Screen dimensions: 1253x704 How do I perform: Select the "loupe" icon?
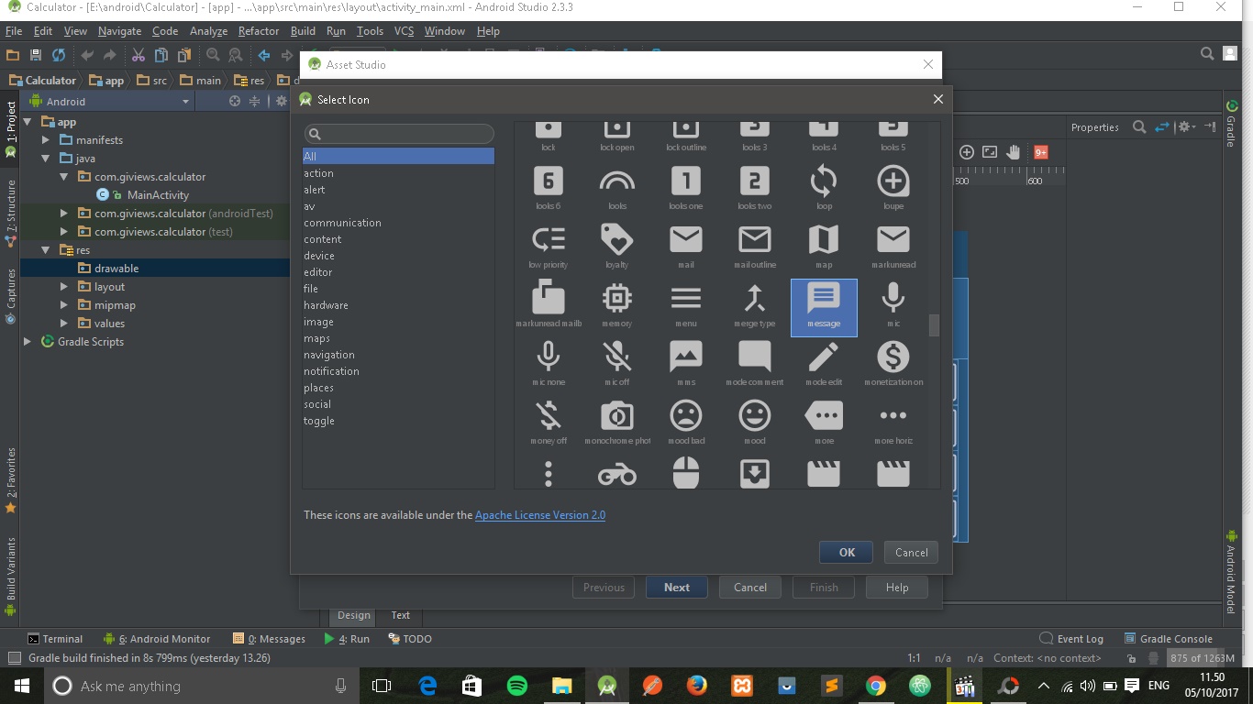coord(892,183)
